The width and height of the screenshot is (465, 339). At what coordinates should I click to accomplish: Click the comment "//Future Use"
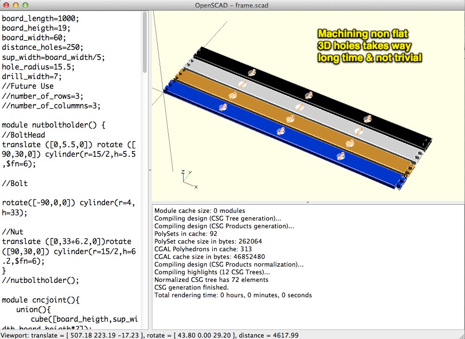28,86
